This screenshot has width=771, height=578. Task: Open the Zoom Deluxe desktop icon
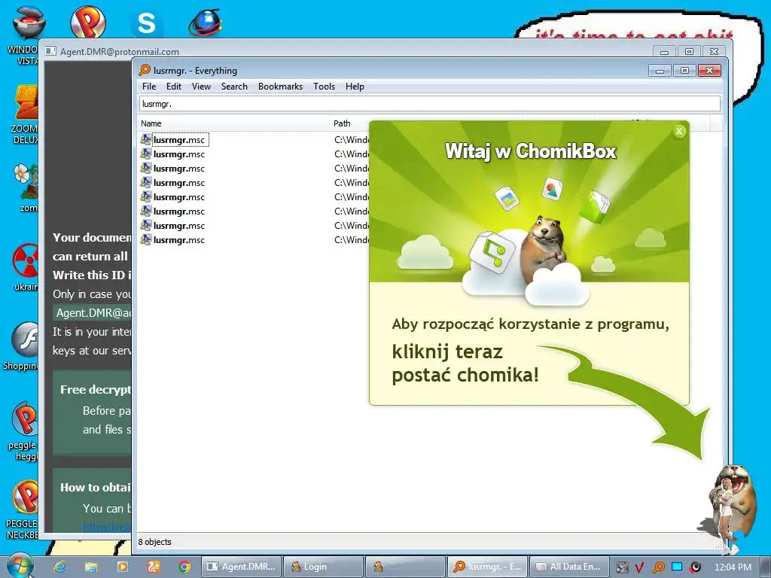[26, 103]
